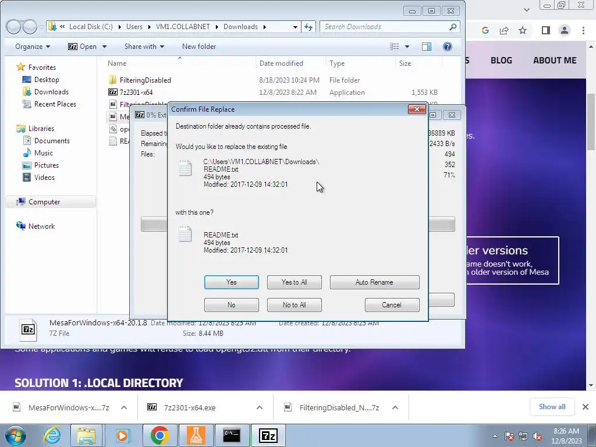Expand the Open button dropdown arrow
The width and height of the screenshot is (596, 447).
pyautogui.click(x=104, y=47)
